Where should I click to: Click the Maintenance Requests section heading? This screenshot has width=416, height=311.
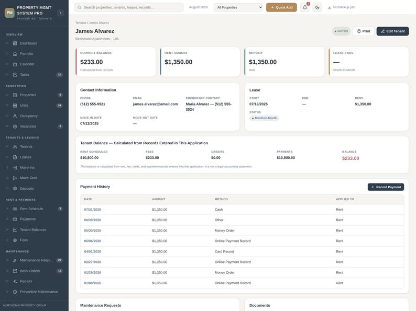(x=101, y=305)
